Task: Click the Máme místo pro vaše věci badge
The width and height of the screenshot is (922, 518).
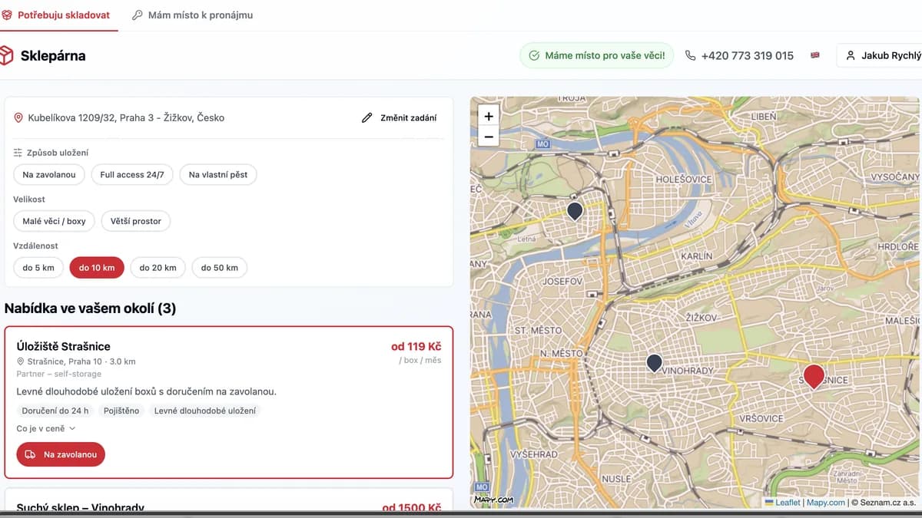Action: [597, 55]
